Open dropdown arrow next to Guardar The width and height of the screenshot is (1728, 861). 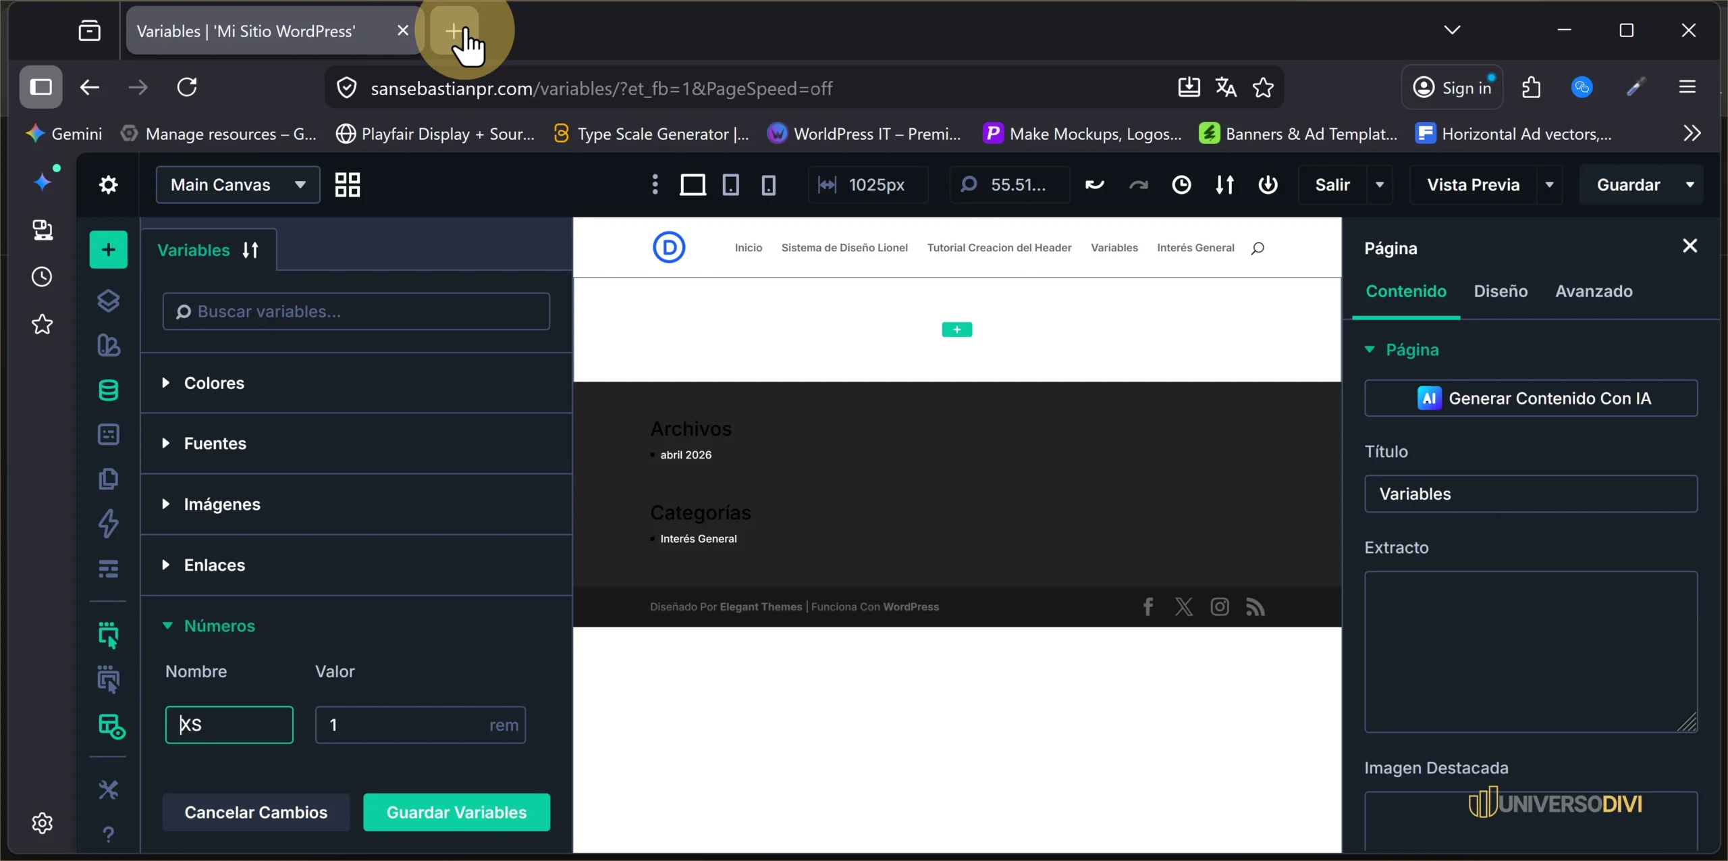(x=1690, y=184)
